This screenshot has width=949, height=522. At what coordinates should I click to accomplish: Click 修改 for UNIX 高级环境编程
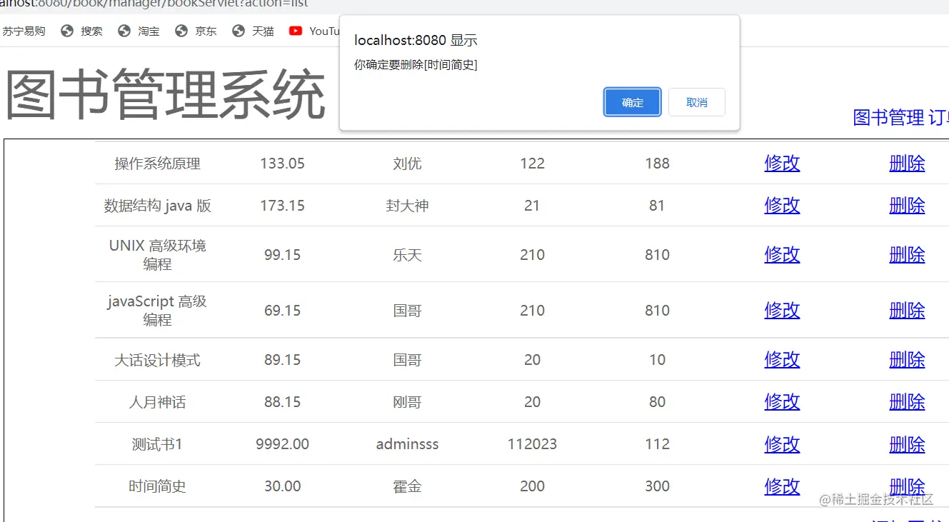(782, 255)
